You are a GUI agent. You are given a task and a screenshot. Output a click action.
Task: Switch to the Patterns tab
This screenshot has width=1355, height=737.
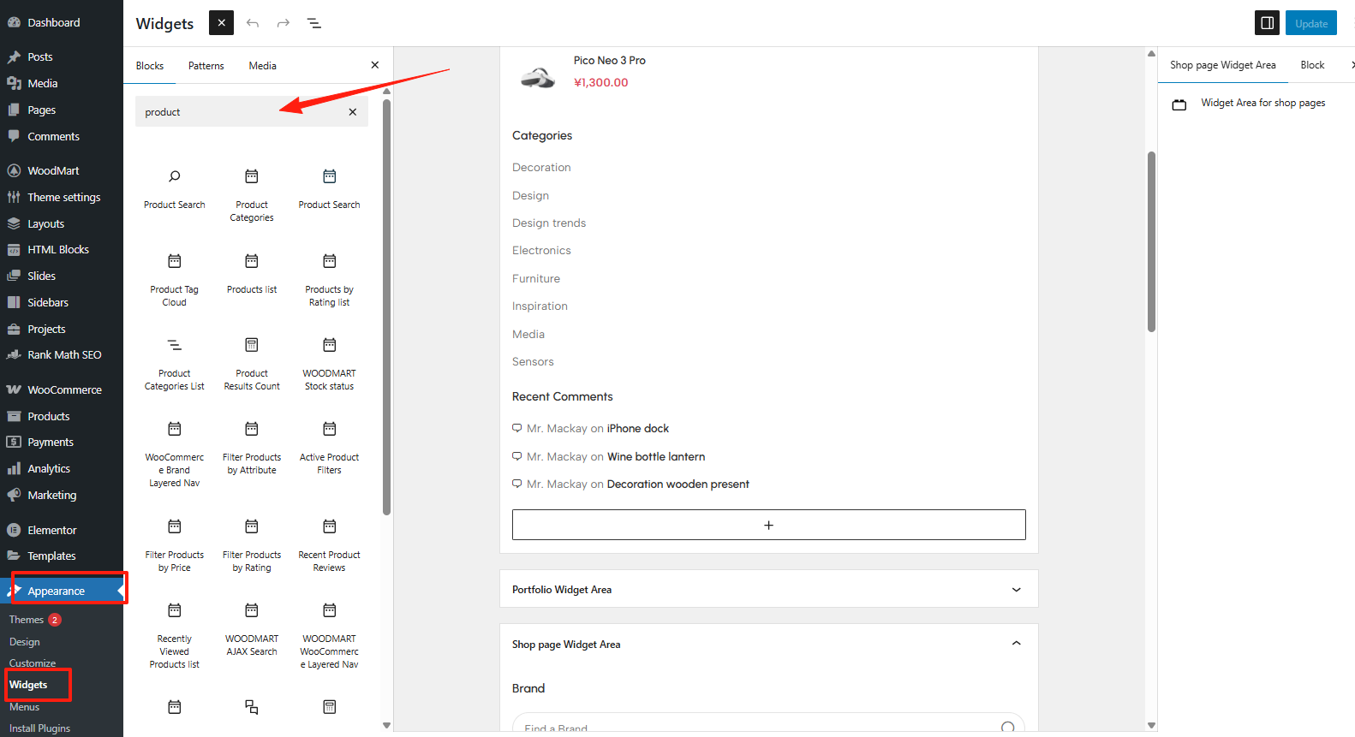coord(206,66)
